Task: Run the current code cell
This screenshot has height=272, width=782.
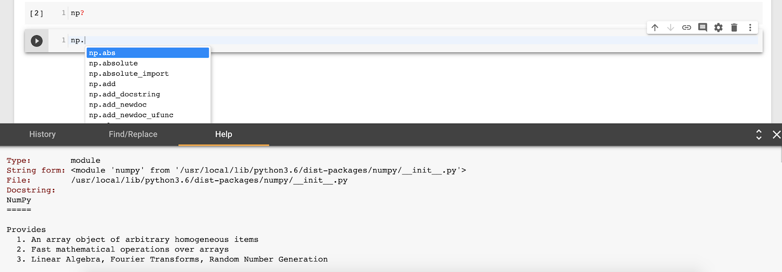Action: click(x=37, y=41)
